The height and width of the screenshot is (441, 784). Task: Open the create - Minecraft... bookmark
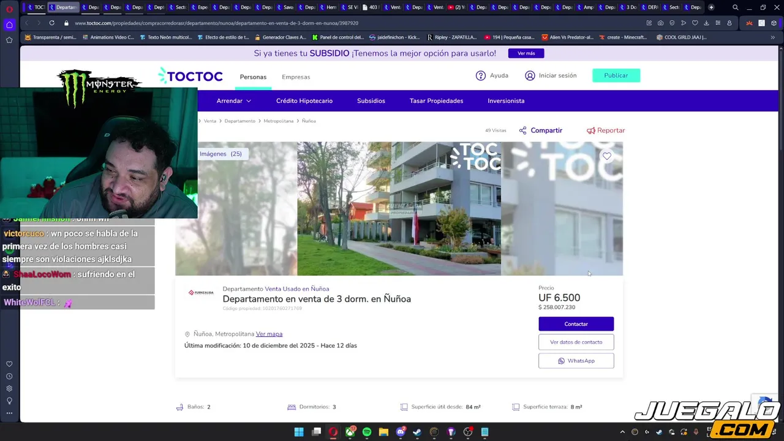623,37
